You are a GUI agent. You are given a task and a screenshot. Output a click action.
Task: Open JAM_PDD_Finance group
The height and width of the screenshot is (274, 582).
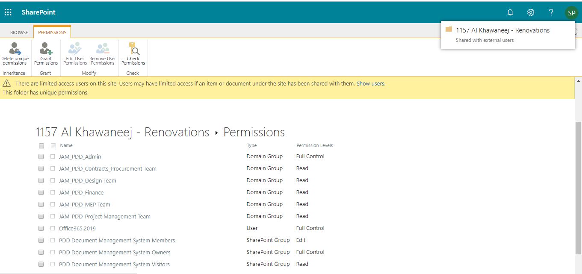81,193
